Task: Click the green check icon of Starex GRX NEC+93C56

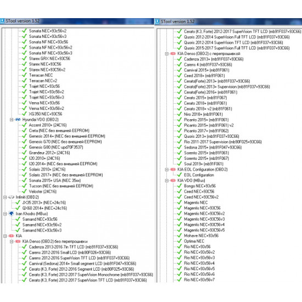Action: point(24,58)
